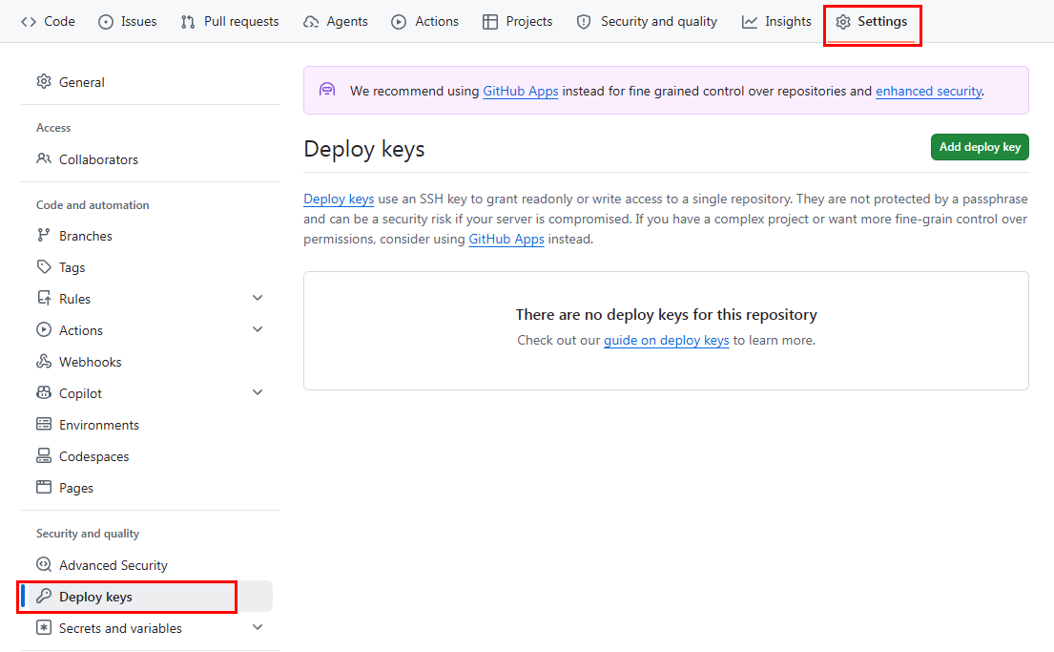Image resolution: width=1054 pixels, height=652 pixels.
Task: Click the Insights graph icon
Action: [x=749, y=22]
